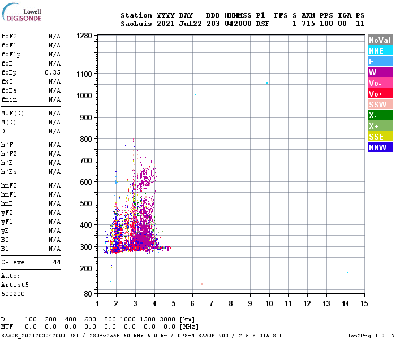This screenshot has height=339, width=396.
Task: Select the NNE cyan legend swatch
Action: tap(380, 51)
